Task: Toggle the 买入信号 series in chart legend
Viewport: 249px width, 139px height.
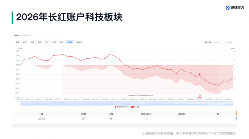Action: pos(135,107)
